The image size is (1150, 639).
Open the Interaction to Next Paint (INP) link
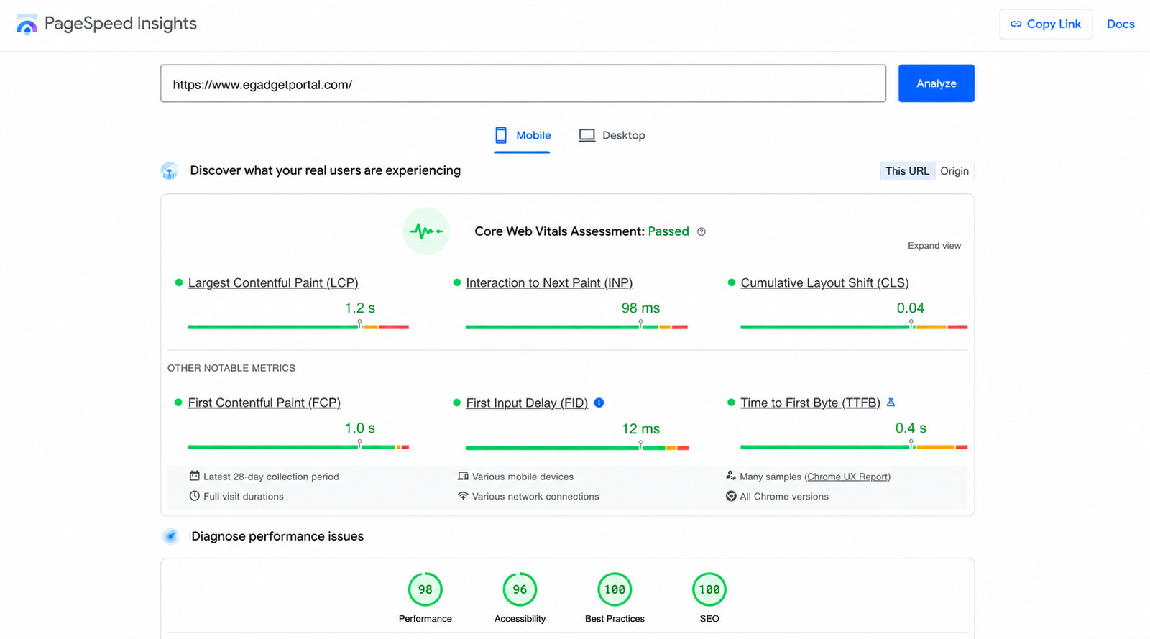click(x=549, y=283)
